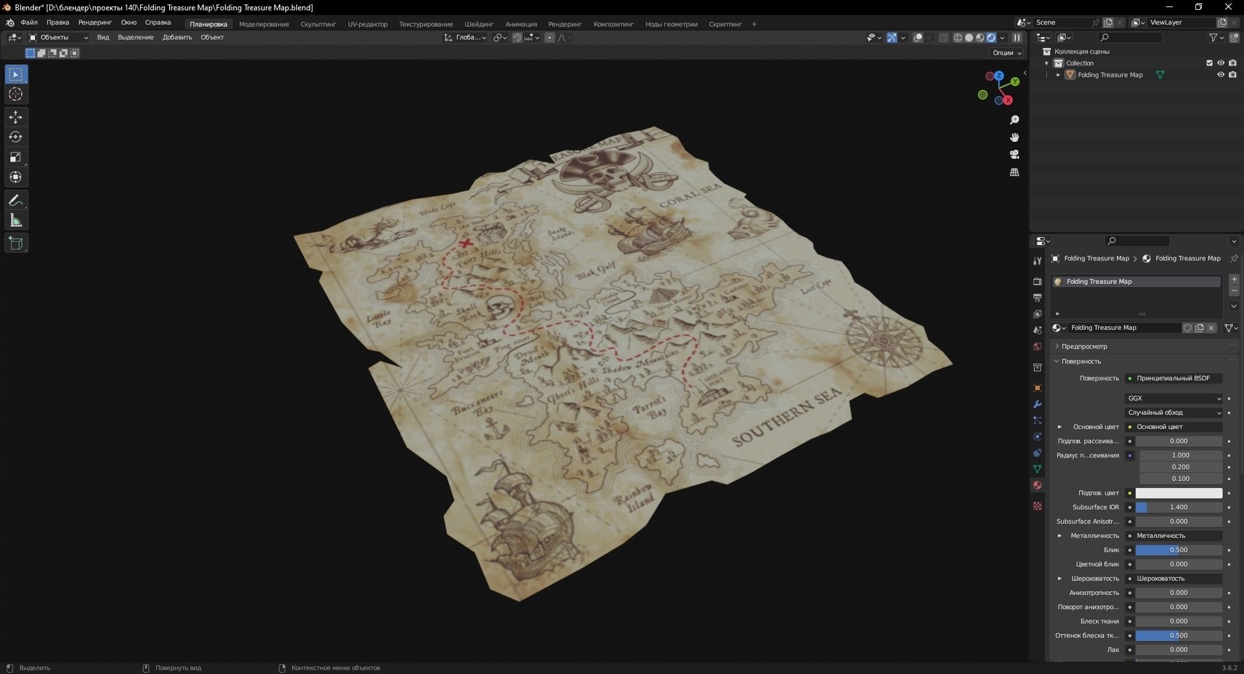Toggle camera view icon in viewport
This screenshot has width=1244, height=674.
(1015, 154)
